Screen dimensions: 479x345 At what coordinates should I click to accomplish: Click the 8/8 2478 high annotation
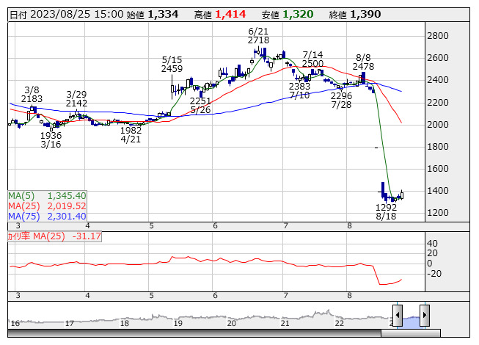coord(363,62)
